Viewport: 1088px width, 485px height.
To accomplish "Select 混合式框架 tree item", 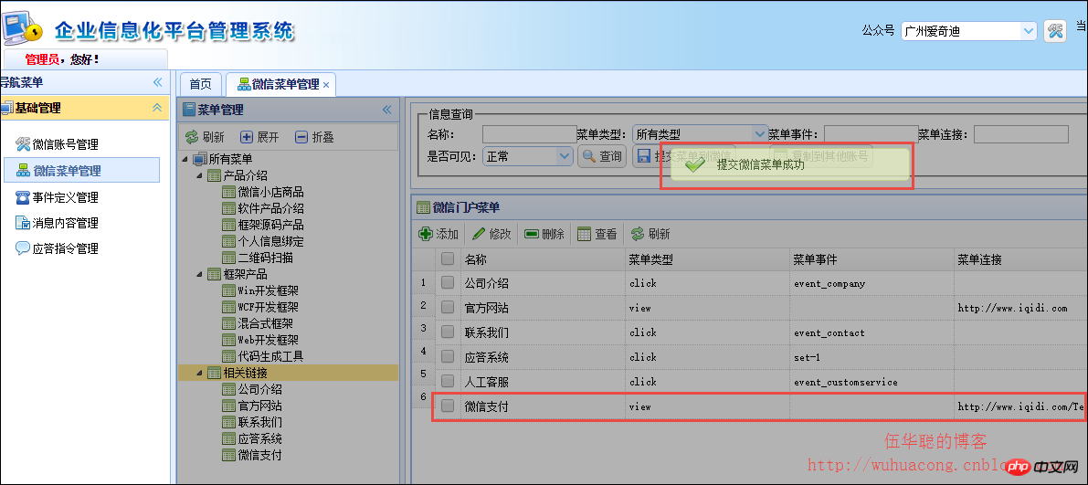I will 265,323.
